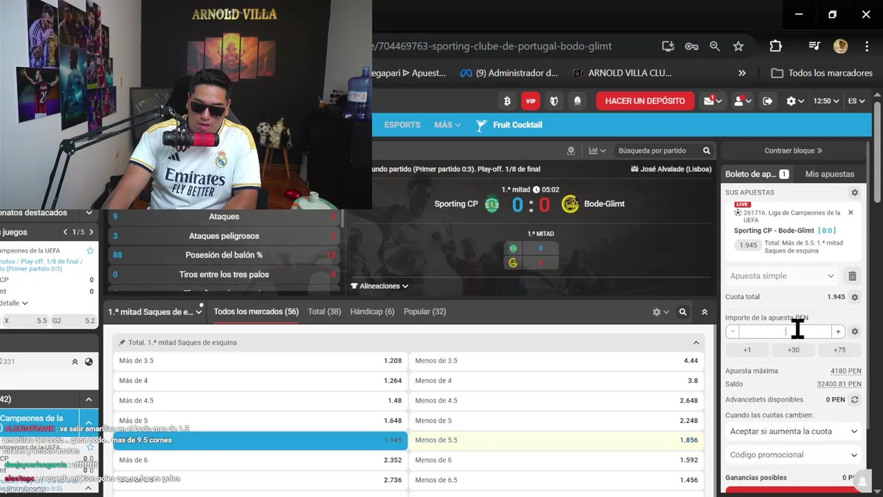This screenshot has width=883, height=497.
Task: Open SUS APUESTAS gear settings
Action: tap(855, 193)
